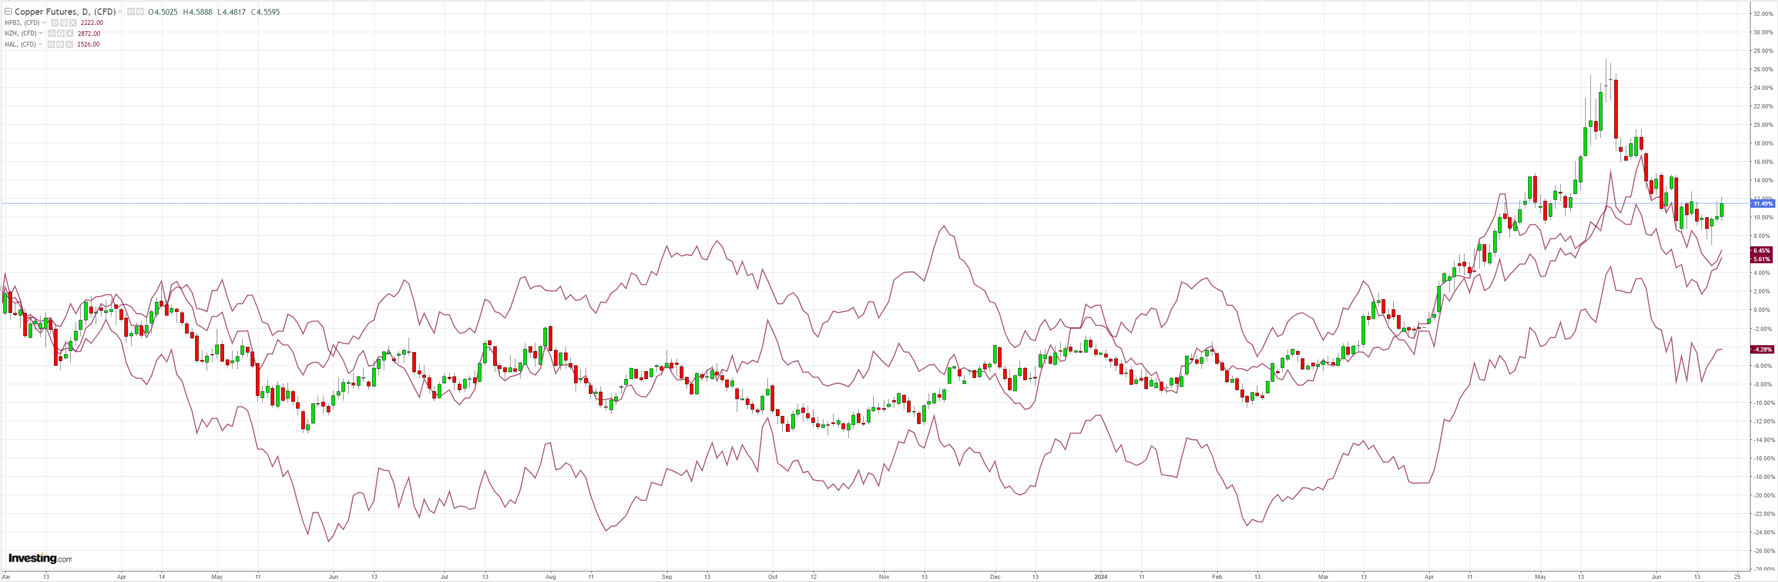The height and width of the screenshot is (582, 1778).
Task: Remove the MPB3 comparison series
Action: click(73, 23)
